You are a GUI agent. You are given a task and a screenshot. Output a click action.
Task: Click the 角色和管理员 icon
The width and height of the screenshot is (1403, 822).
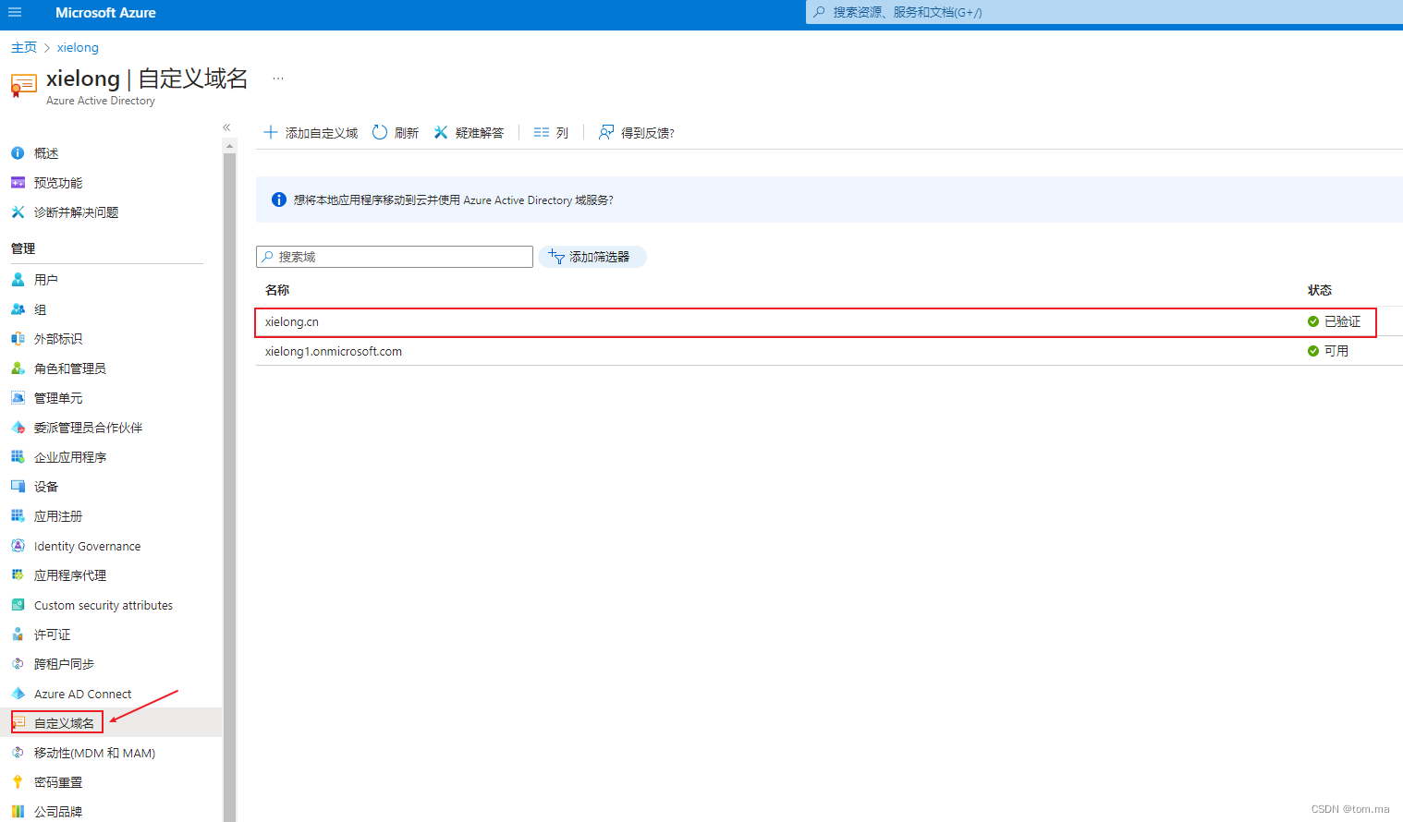tap(18, 369)
